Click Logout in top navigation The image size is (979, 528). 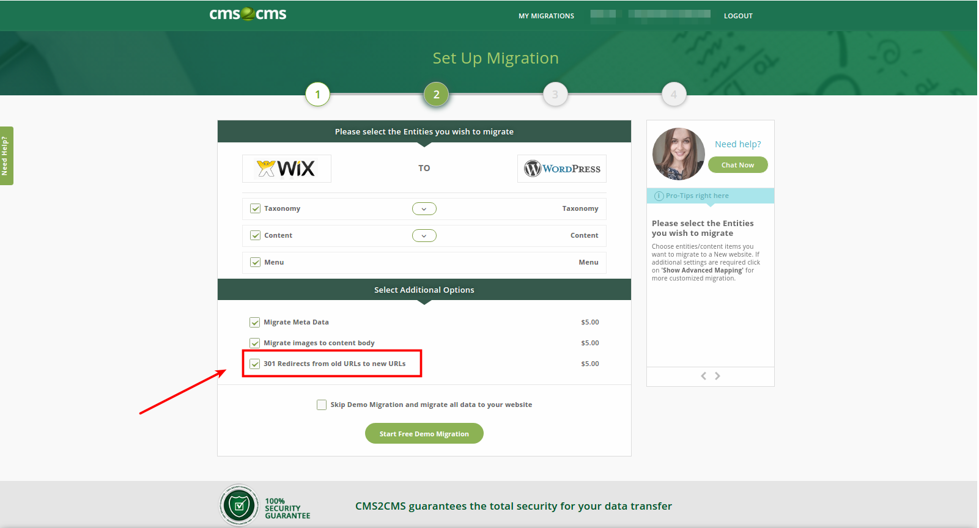(738, 16)
